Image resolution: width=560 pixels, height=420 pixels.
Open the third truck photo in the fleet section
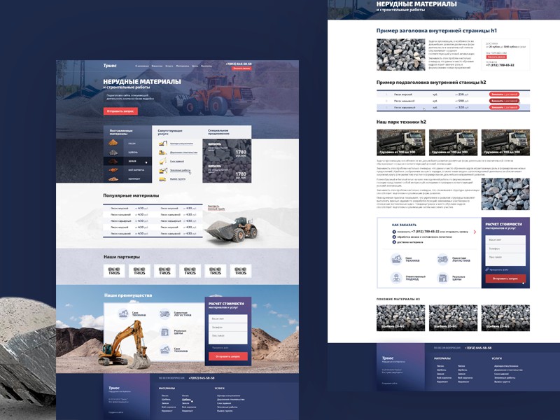pyautogui.click(x=505, y=143)
